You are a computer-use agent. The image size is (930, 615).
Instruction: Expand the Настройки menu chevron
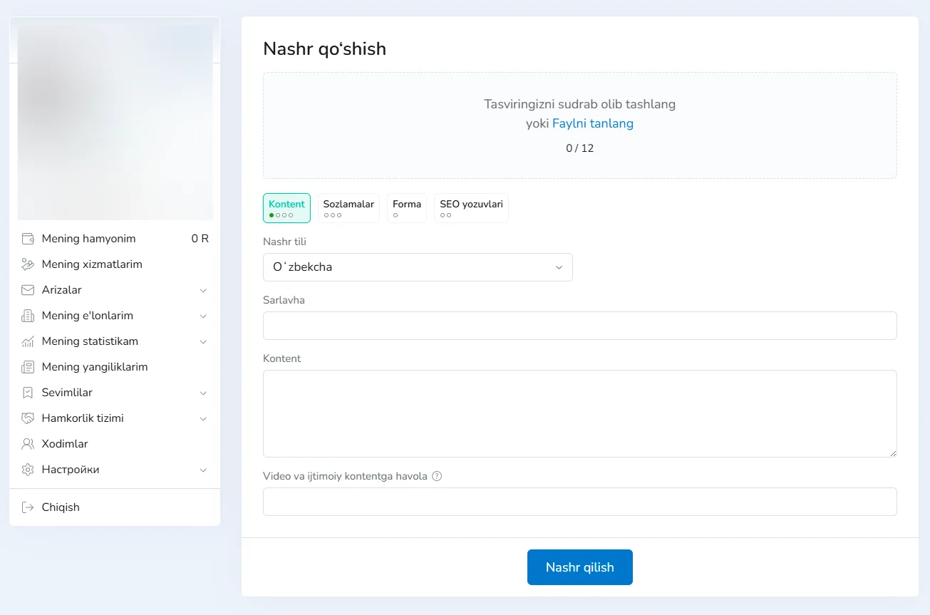203,470
